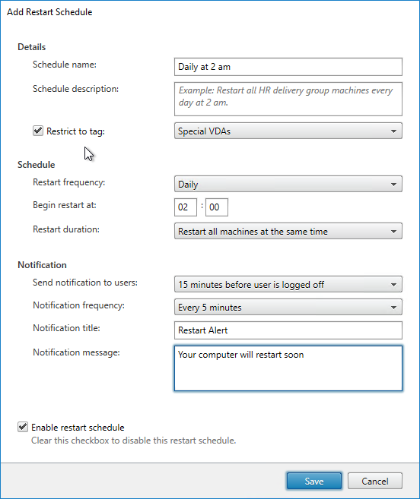
Task: Click the arrow on Restart frequency combo
Action: [394, 185]
